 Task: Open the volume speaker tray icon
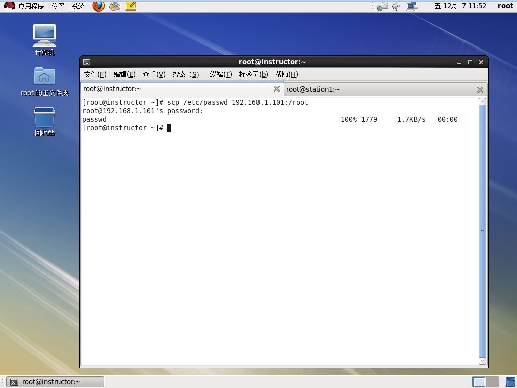[x=396, y=6]
